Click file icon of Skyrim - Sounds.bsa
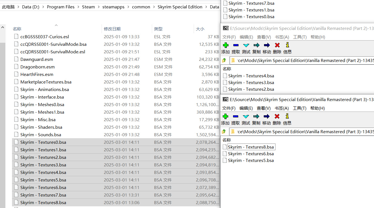The width and height of the screenshot is (374, 208). pyautogui.click(x=16, y=135)
